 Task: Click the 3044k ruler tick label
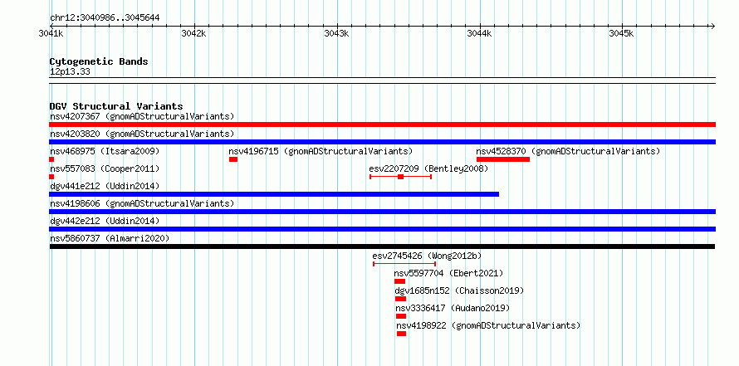[479, 33]
